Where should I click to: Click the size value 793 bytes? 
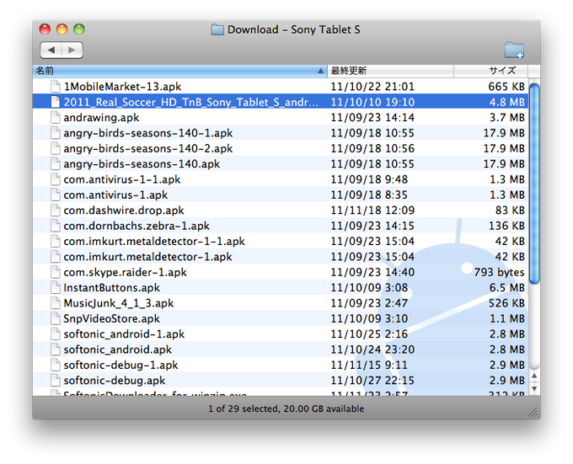click(499, 272)
